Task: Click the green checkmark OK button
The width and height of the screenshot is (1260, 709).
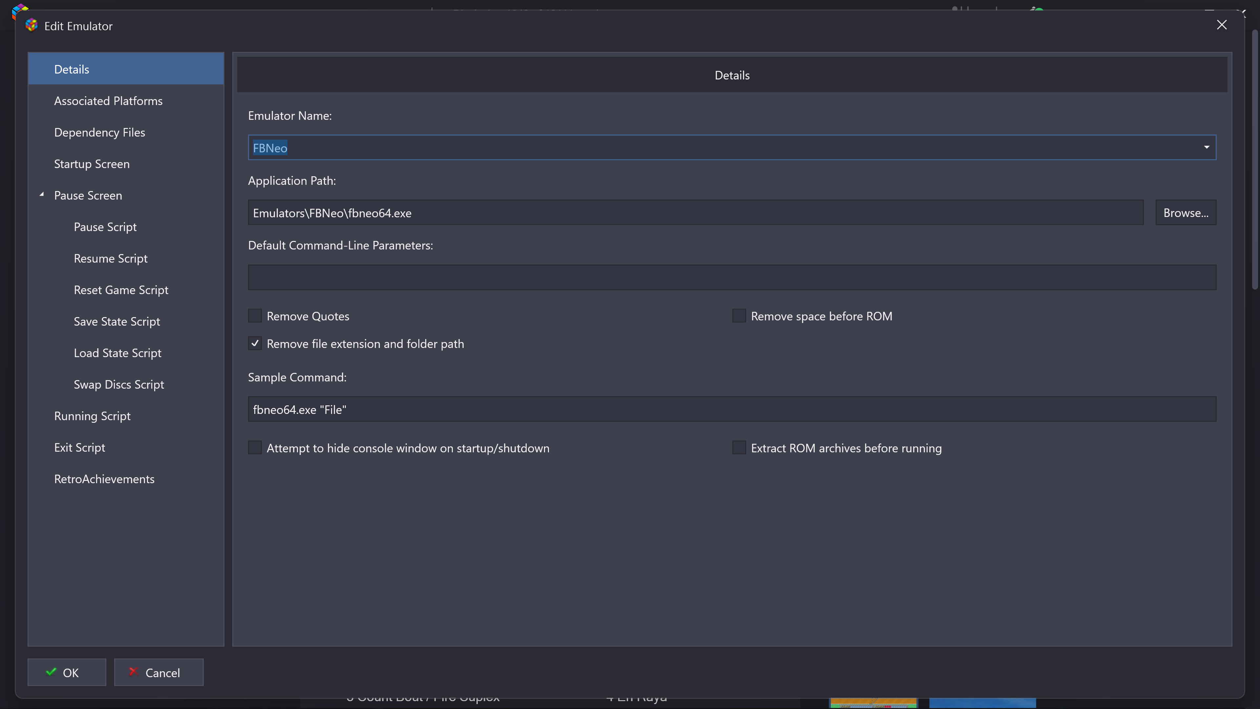Action: point(67,672)
